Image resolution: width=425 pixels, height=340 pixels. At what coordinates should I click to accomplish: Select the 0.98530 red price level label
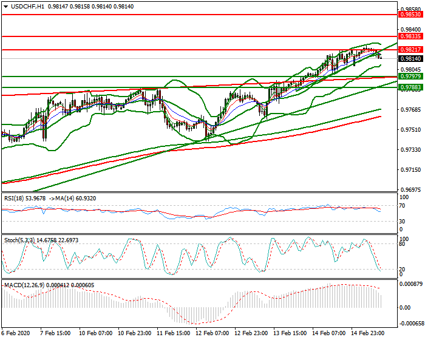pos(410,15)
